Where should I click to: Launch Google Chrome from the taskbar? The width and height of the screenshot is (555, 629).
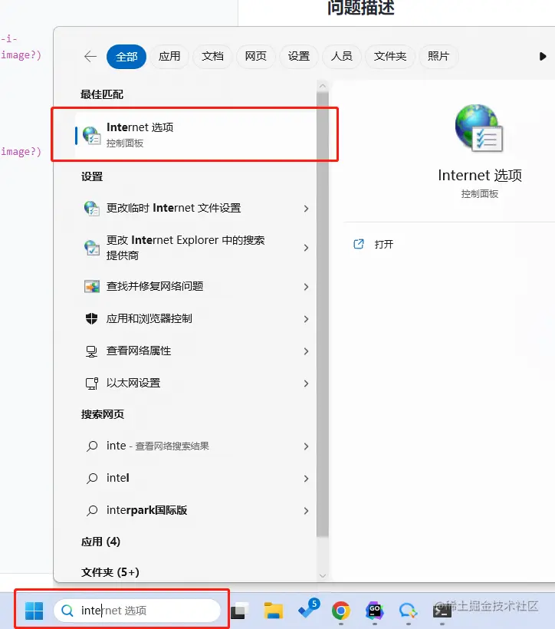click(x=341, y=611)
